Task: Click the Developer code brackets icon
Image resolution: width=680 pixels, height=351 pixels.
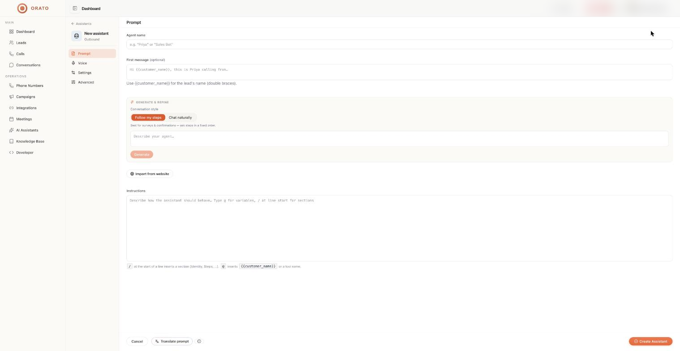Action: (11, 153)
